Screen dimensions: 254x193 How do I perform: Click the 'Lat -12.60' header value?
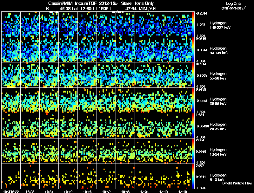82,9
